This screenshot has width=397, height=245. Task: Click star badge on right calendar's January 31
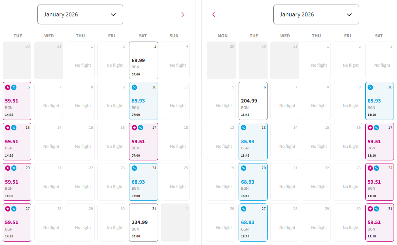tap(370, 209)
